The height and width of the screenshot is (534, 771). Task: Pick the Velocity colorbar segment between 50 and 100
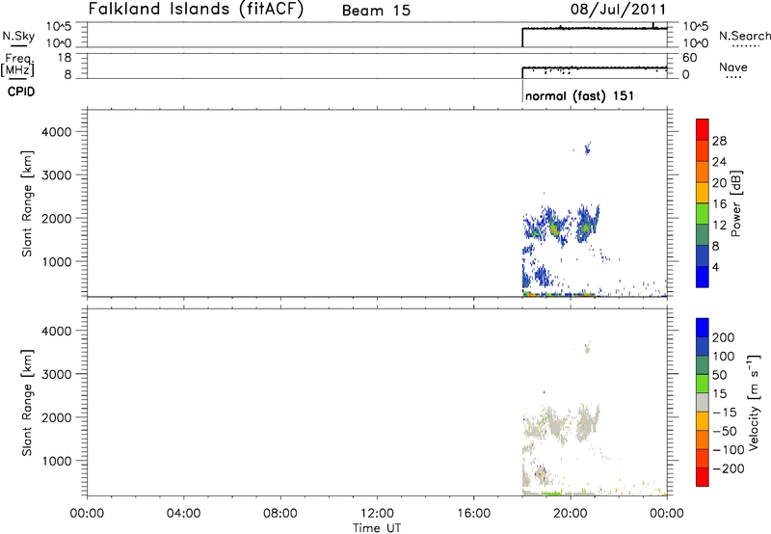coord(703,365)
